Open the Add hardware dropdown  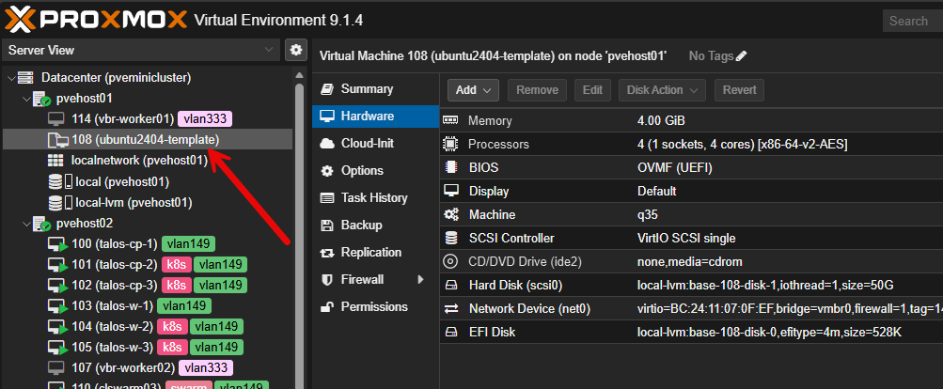point(474,90)
